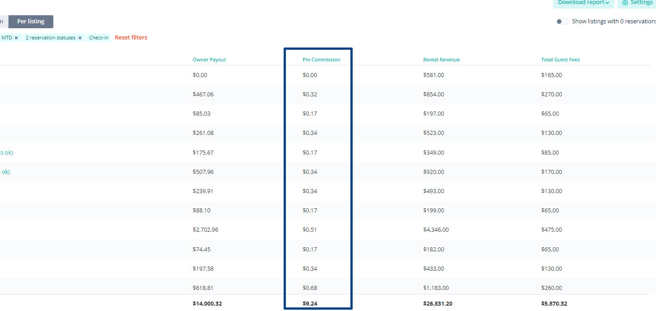Viewport: 656px width, 311px height.
Task: Click the $26,831.20 revenue total
Action: click(438, 304)
